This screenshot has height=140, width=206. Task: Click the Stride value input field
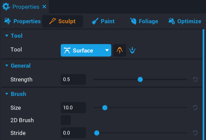pyautogui.click(x=73, y=133)
